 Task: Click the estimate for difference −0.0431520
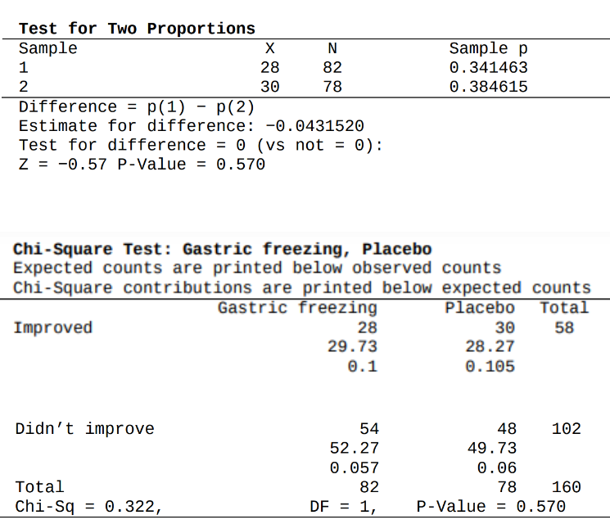tap(315, 126)
